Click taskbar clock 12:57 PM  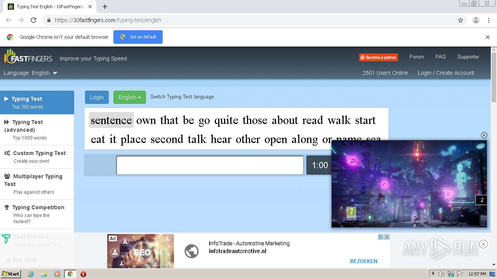477,274
